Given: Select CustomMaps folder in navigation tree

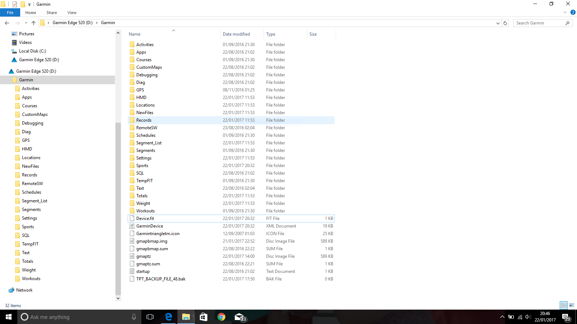Looking at the screenshot, I should [35, 114].
